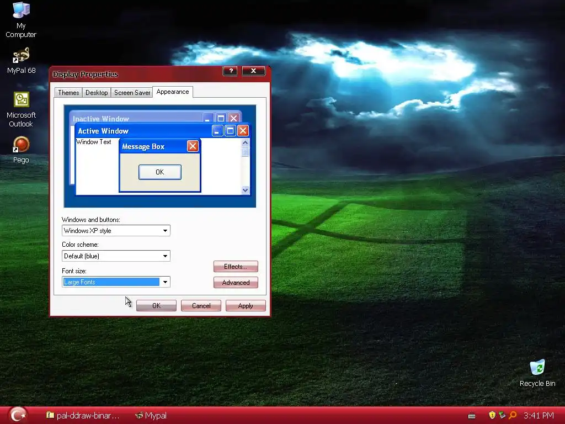This screenshot has width=565, height=424.
Task: Click the Cancel button
Action: (201, 306)
